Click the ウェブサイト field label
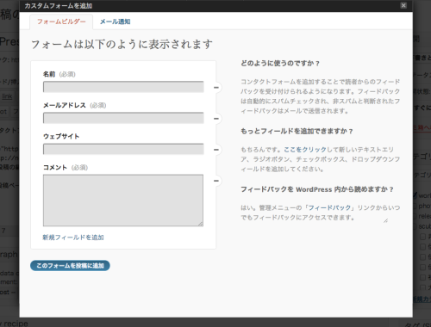The height and width of the screenshot is (327, 431). (61, 136)
